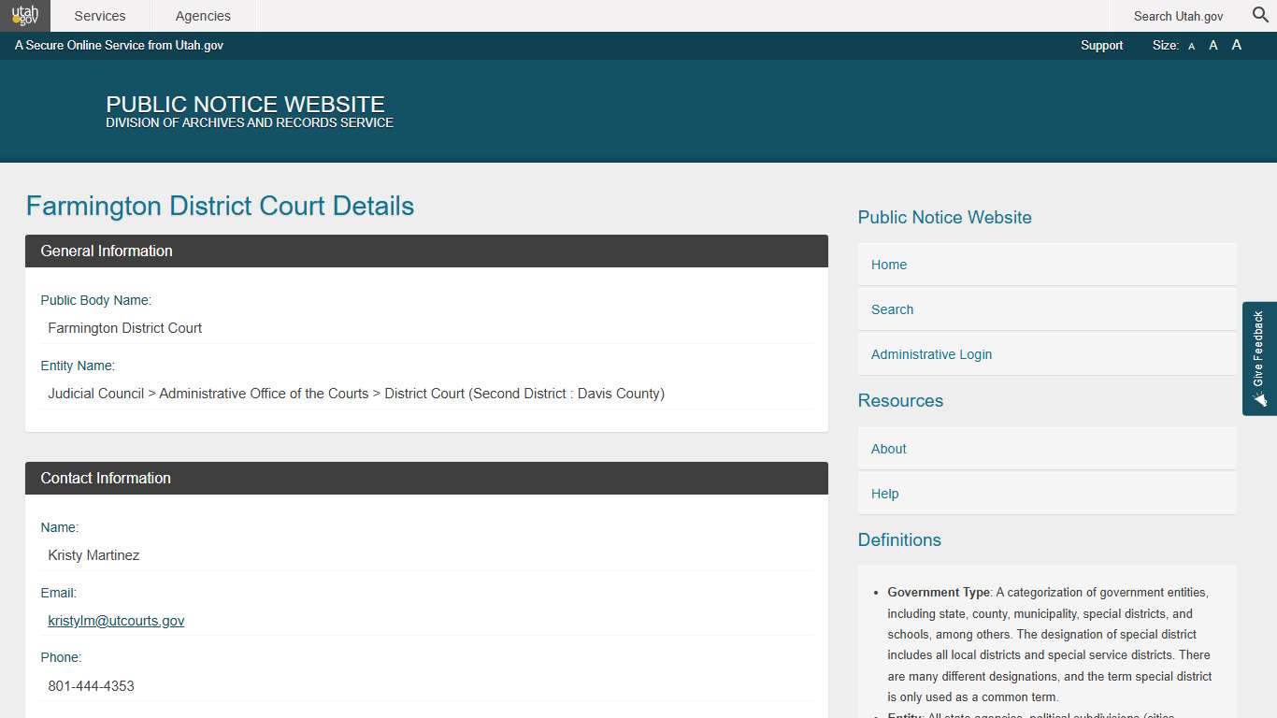Screen dimensions: 1277x718
Task: Select the smallest text size "A"
Action: pos(1191,45)
